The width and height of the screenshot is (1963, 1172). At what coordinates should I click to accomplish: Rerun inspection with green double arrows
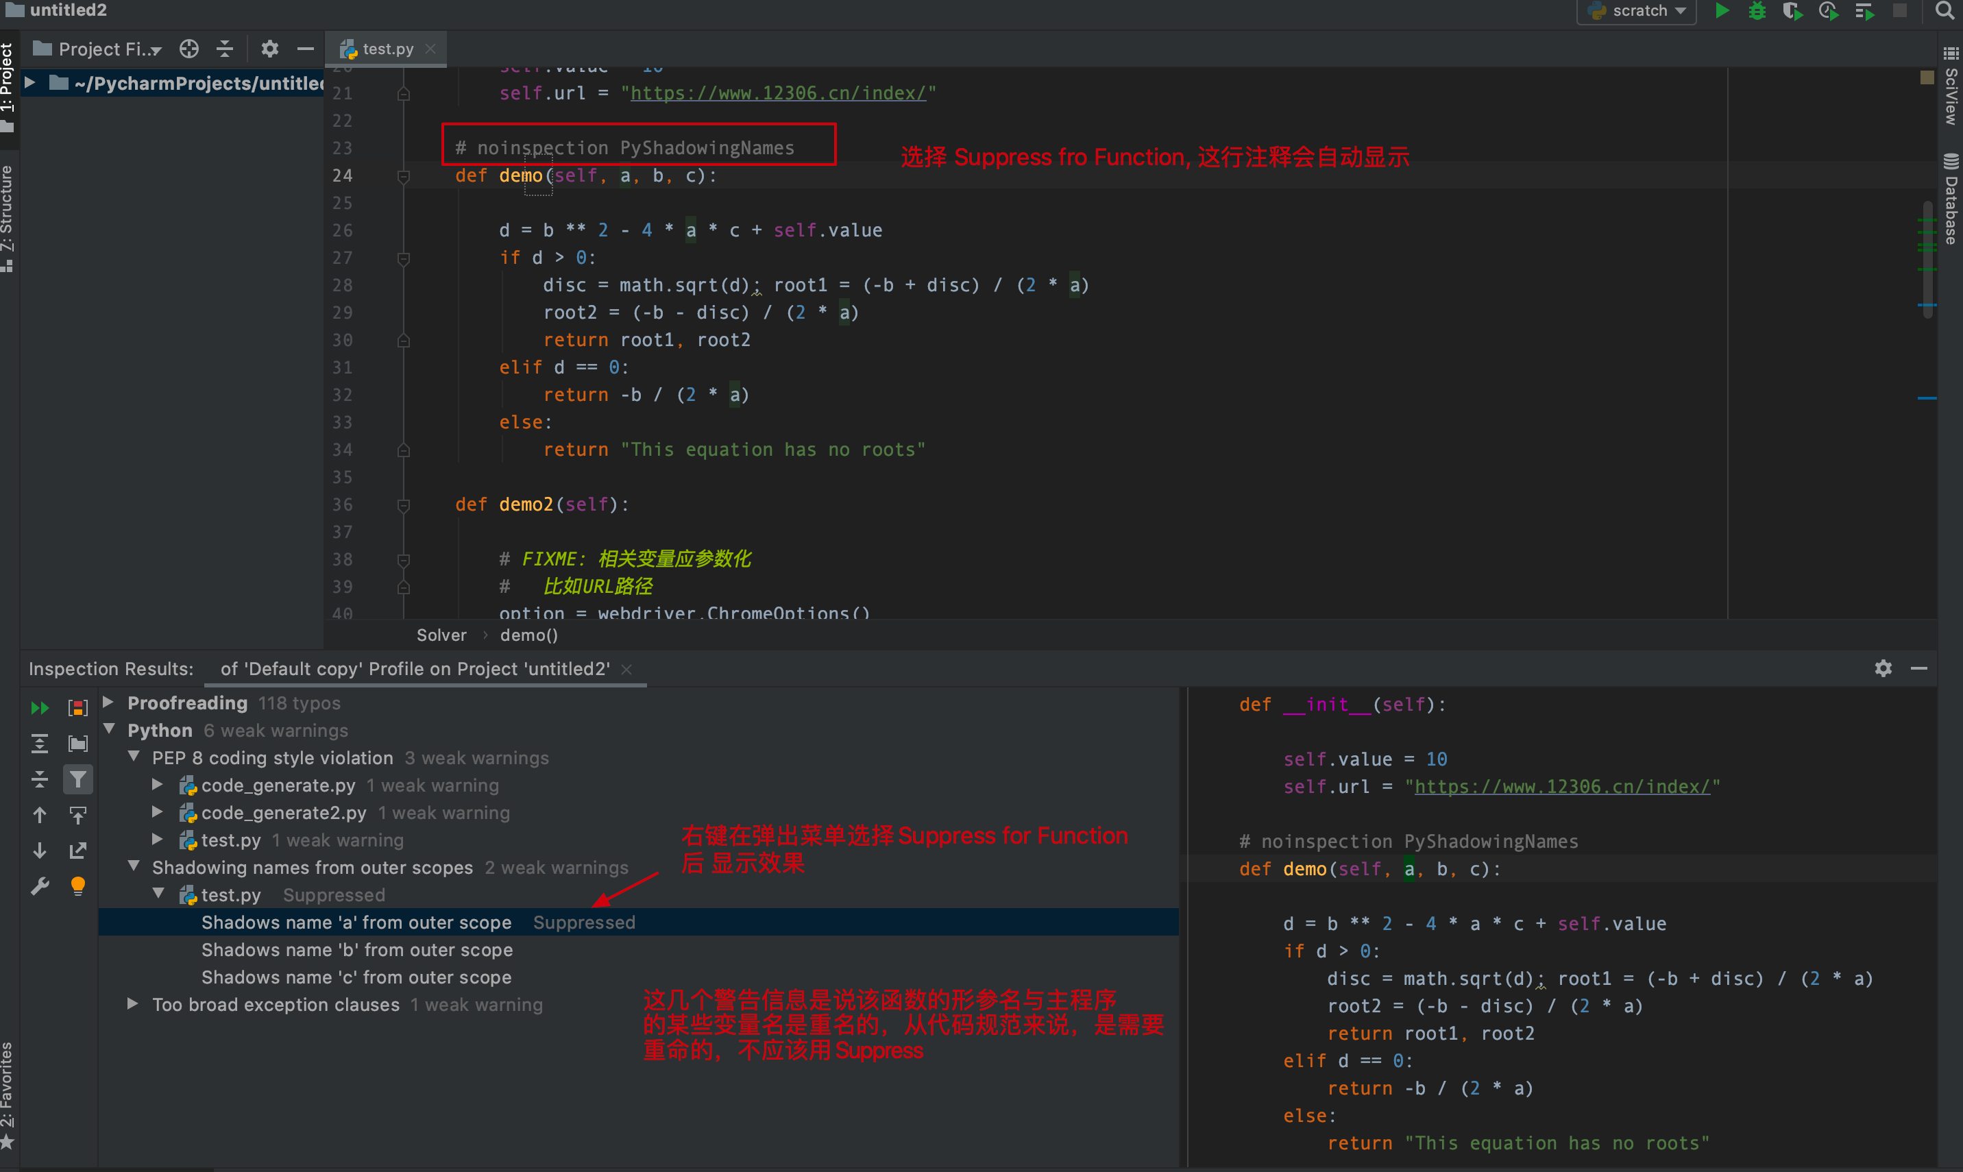tap(40, 707)
